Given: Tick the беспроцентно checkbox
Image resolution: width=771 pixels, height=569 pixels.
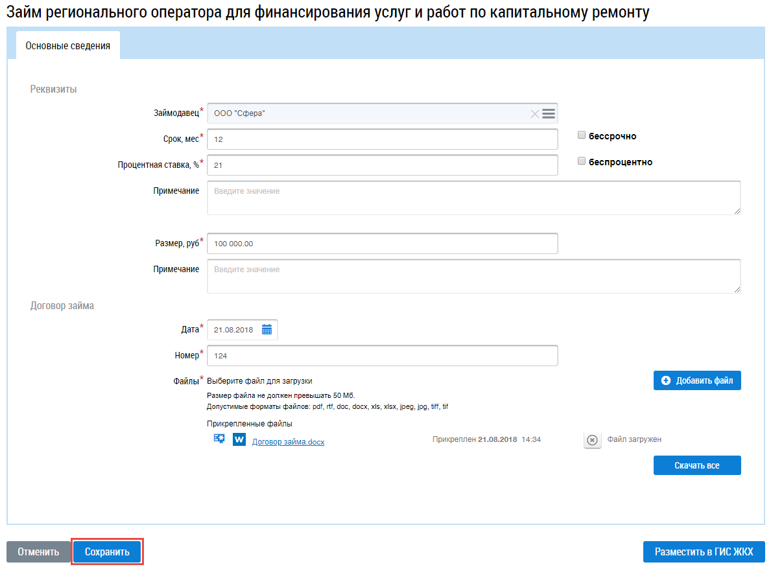Looking at the screenshot, I should point(582,161).
